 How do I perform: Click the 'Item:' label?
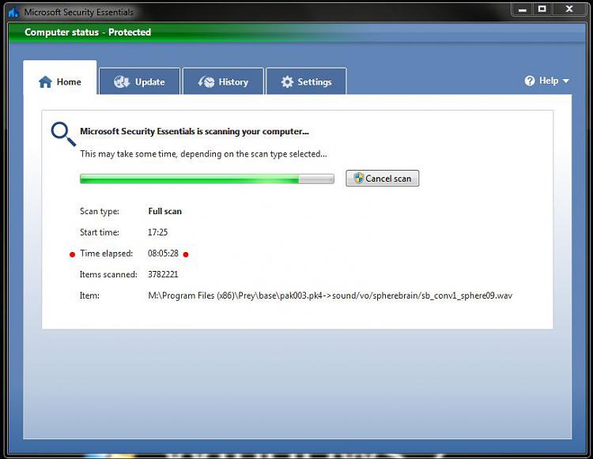tap(89, 295)
